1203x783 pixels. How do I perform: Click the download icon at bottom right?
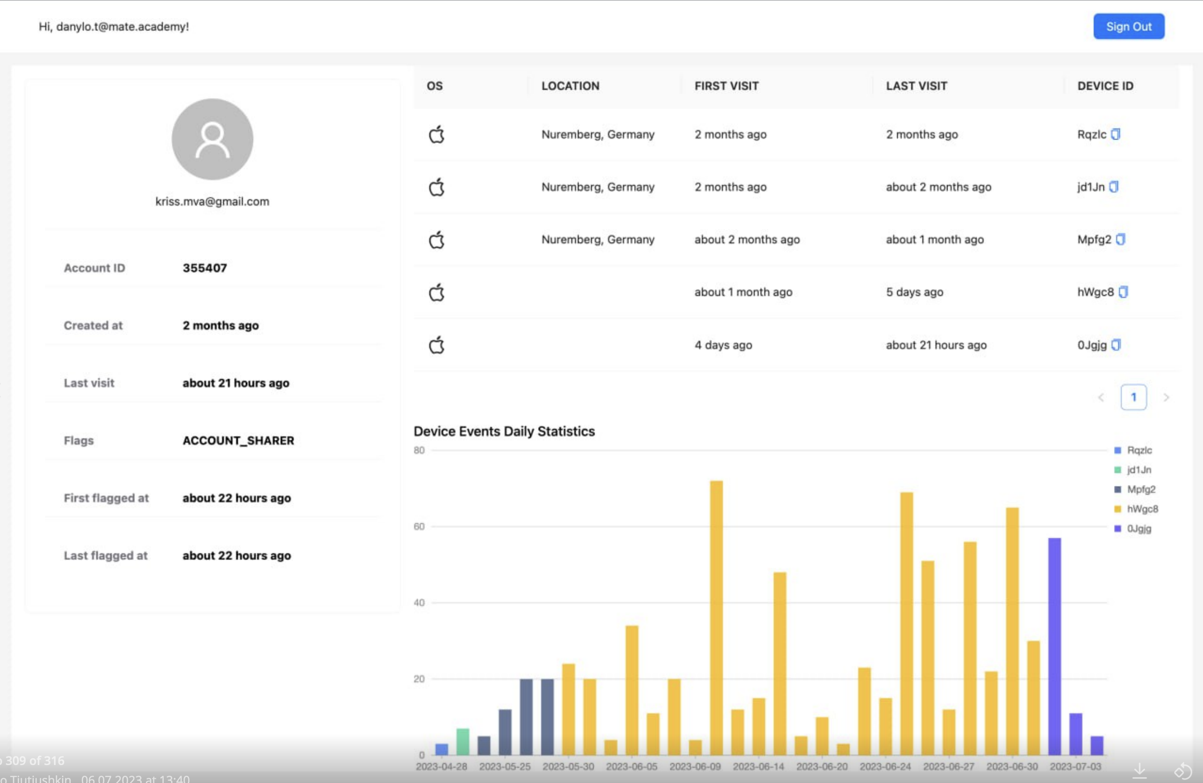tap(1139, 770)
